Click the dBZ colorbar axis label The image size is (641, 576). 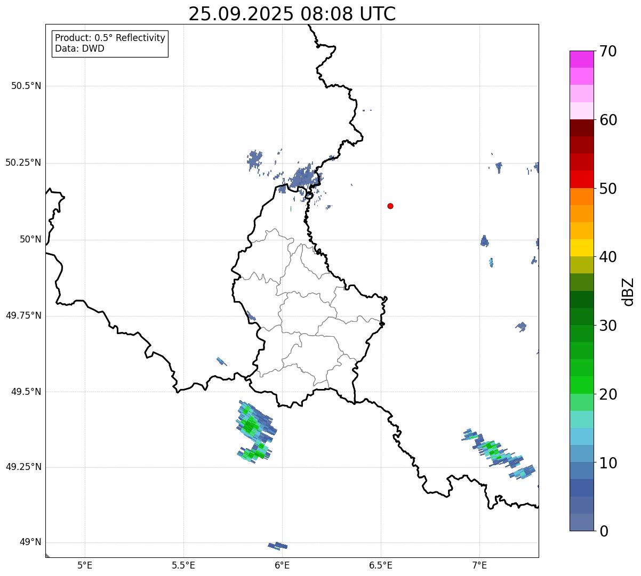coord(628,291)
